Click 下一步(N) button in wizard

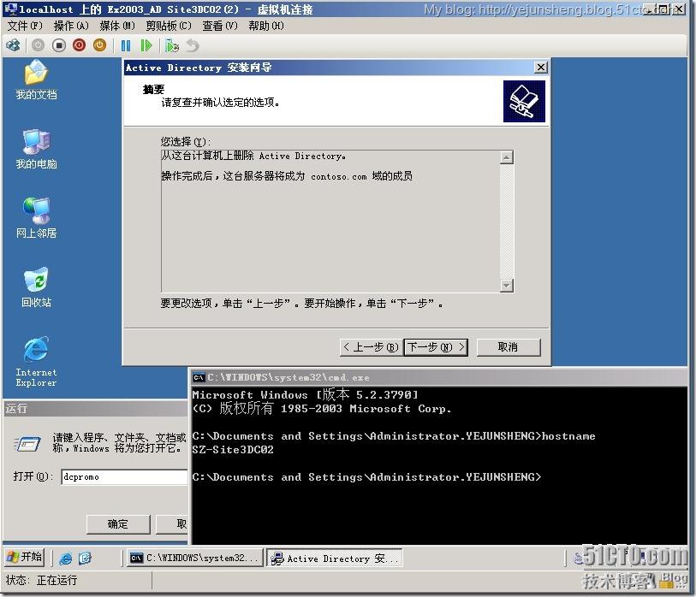point(436,347)
